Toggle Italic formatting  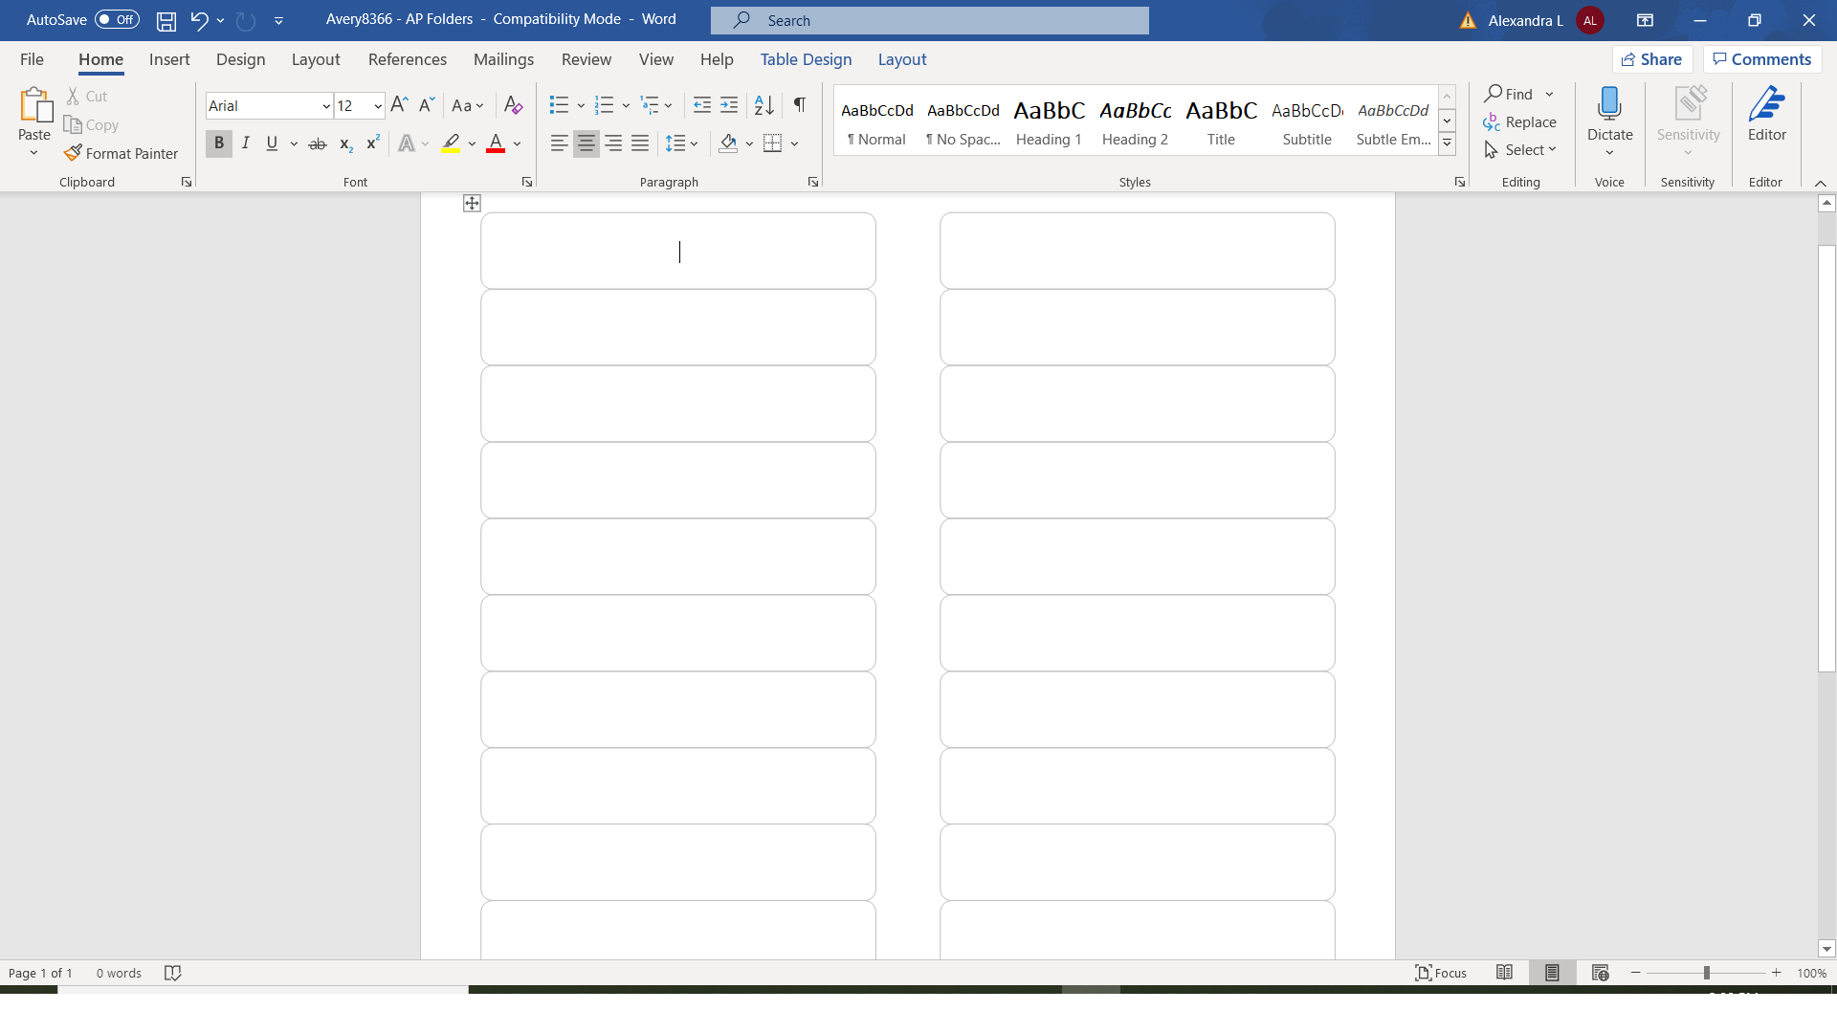point(246,143)
